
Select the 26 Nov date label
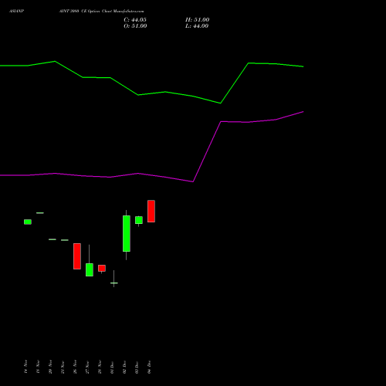pos(75,367)
